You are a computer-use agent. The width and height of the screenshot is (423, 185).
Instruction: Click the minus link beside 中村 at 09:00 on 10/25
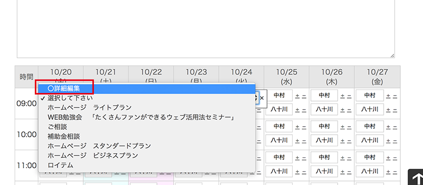[x=304, y=96]
